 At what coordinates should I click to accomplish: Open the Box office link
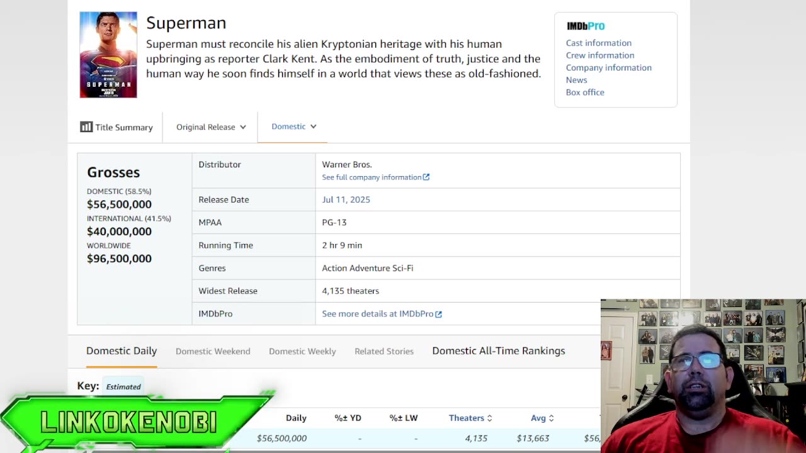tap(585, 92)
